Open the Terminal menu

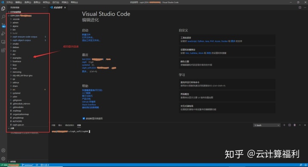(65, 3)
